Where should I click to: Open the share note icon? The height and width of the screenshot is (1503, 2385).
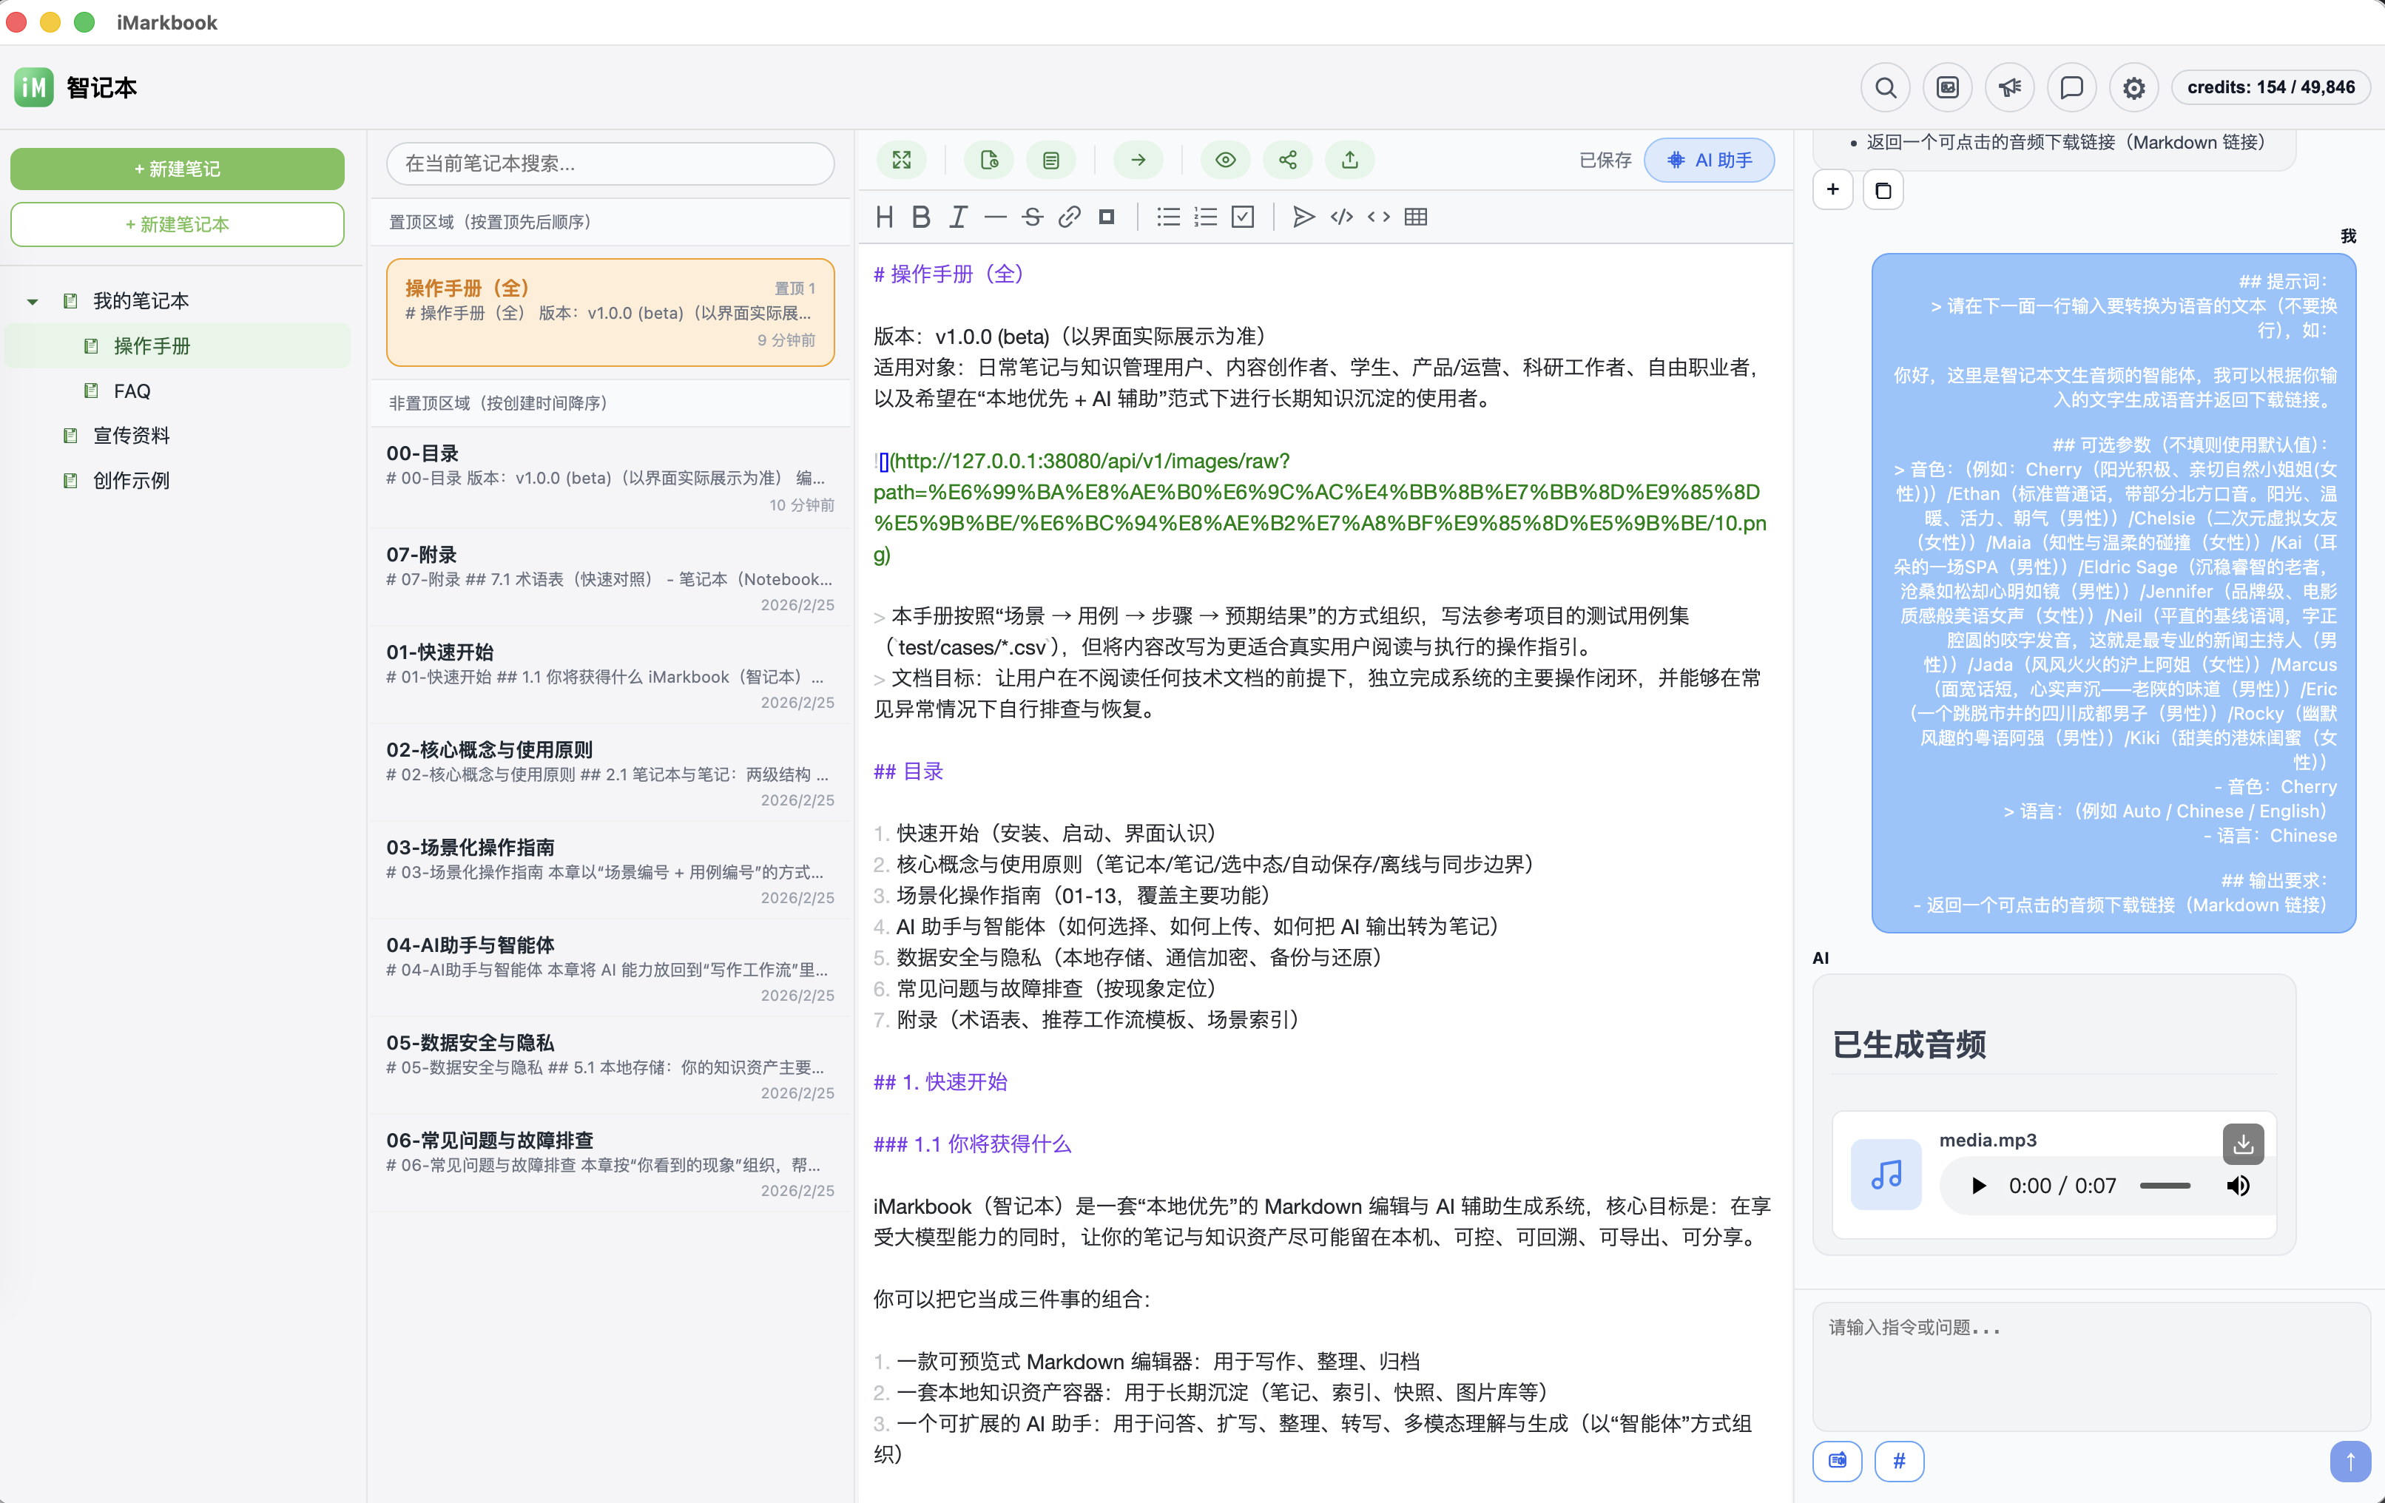(1286, 160)
